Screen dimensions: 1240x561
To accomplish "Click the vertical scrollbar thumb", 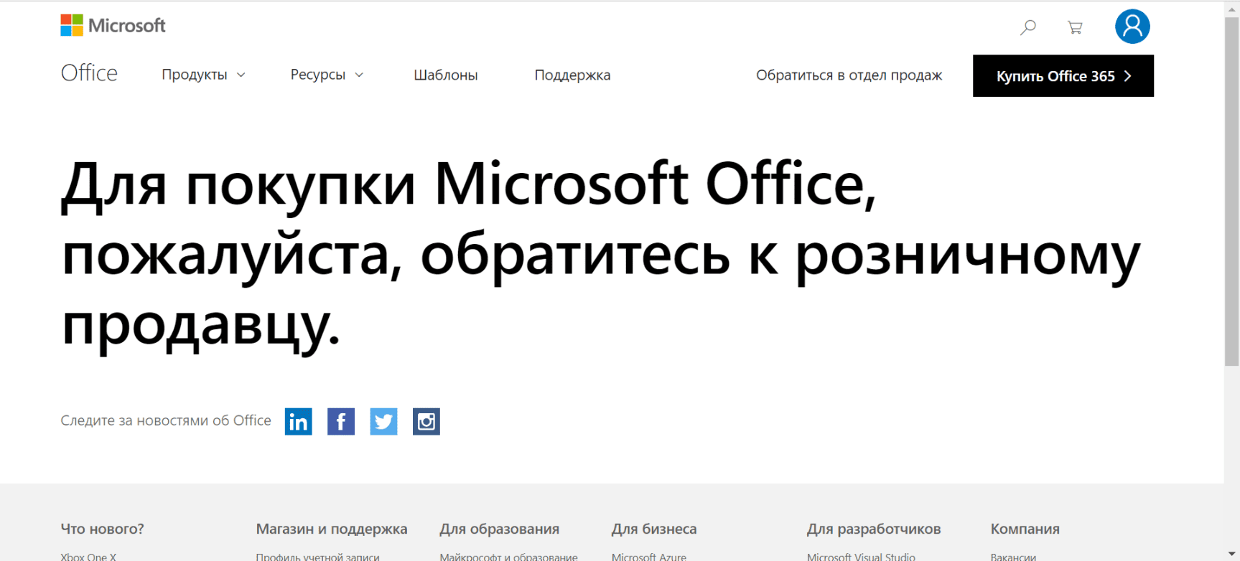I will click(1232, 192).
